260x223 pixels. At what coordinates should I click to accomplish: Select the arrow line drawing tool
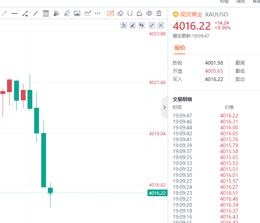point(4,13)
